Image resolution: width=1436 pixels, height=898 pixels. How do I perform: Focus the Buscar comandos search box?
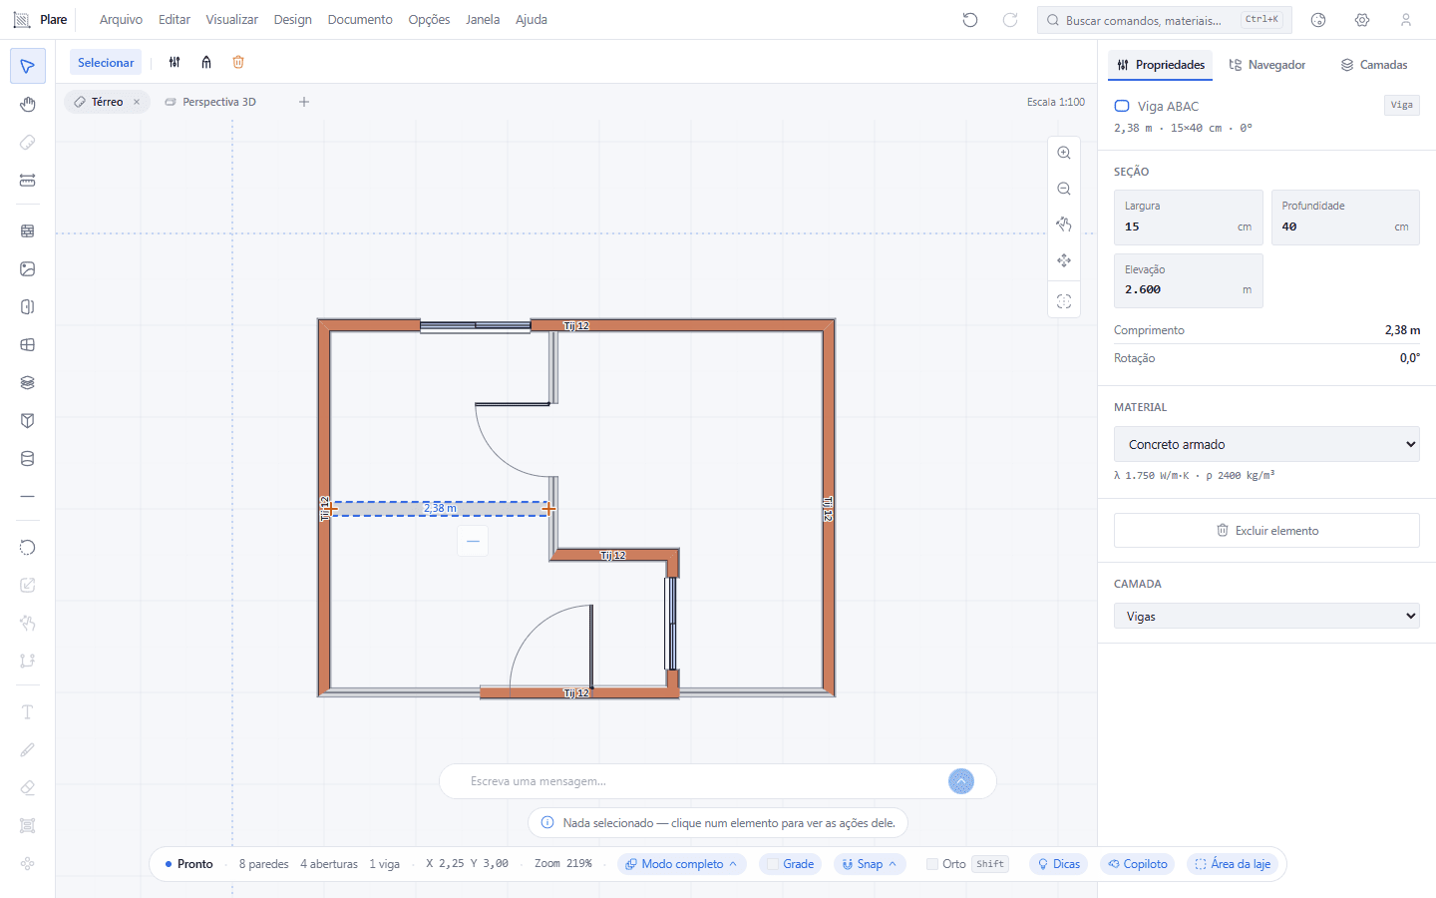1165,20
